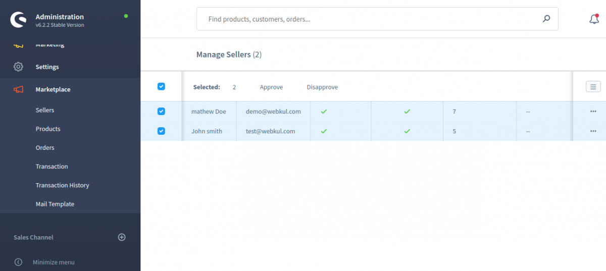Click Minimize menu link
Viewport: 606px width, 271px height.
54,262
